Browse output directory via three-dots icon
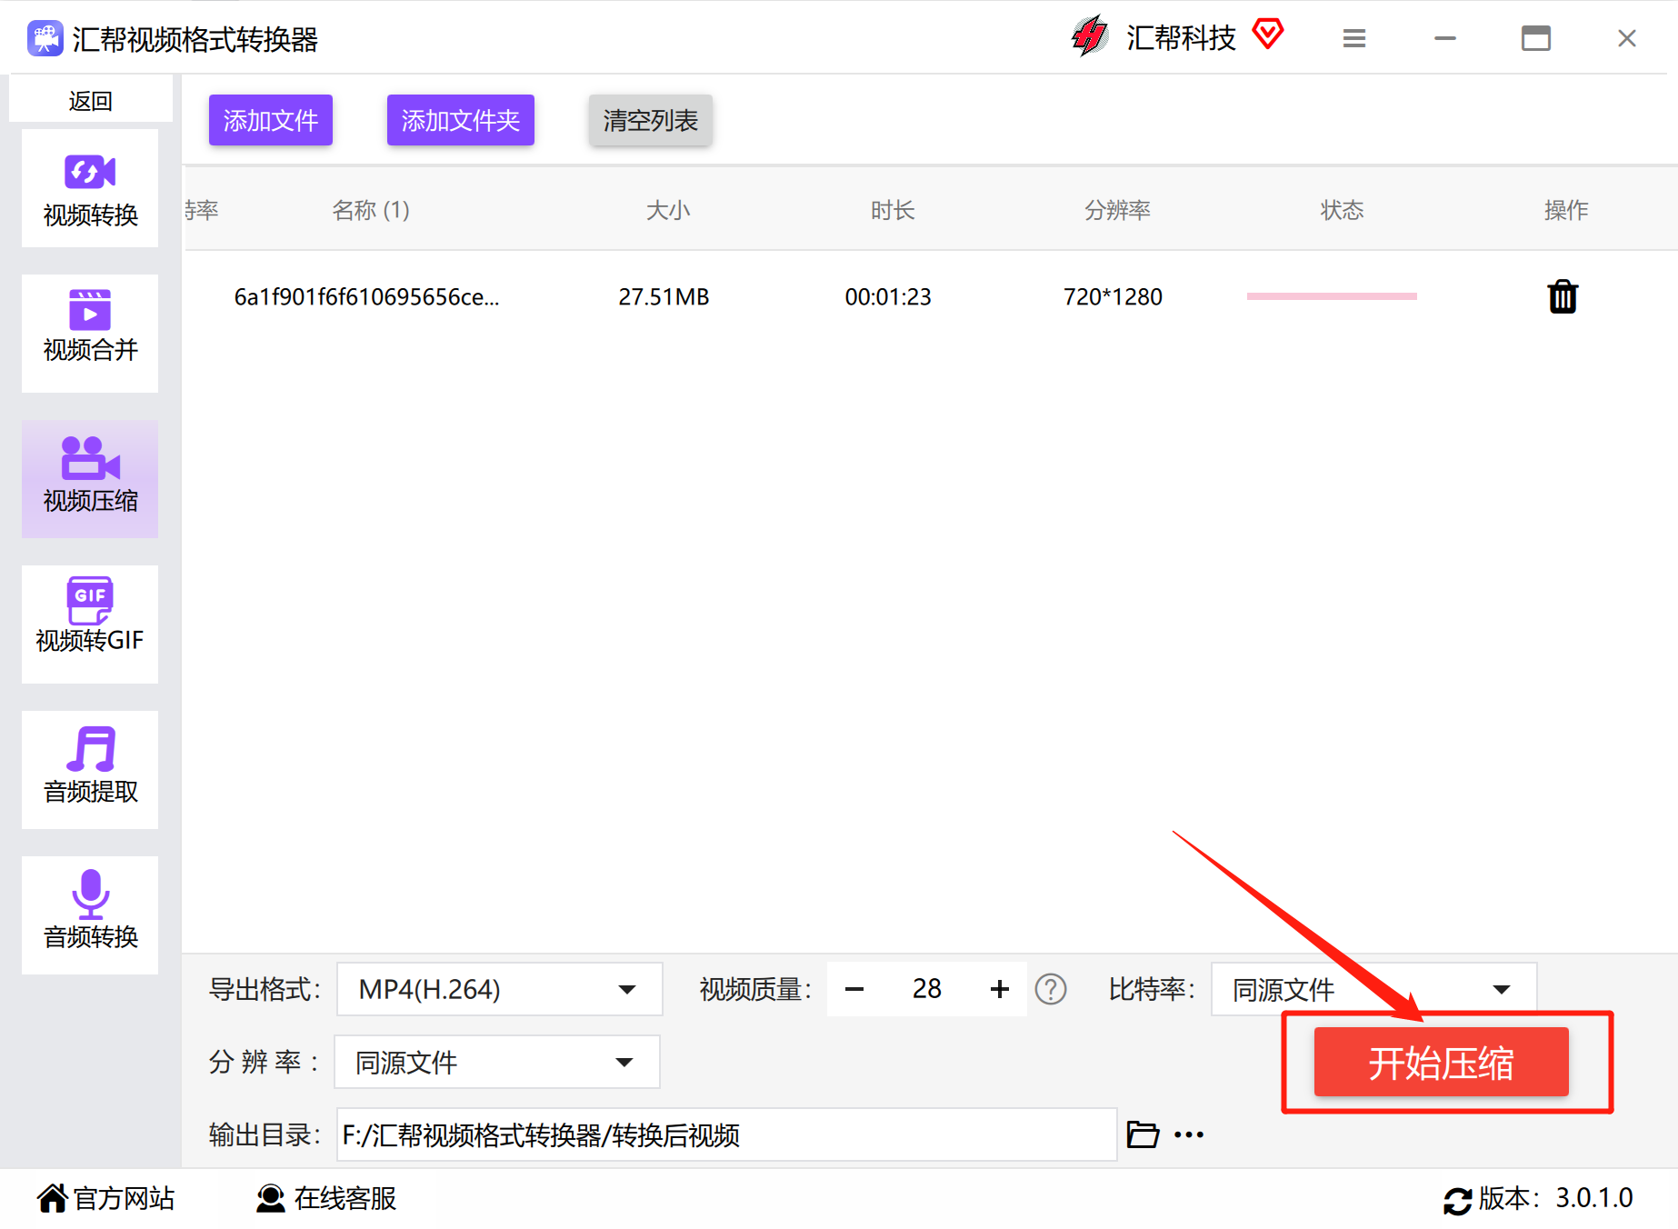Viewport: 1678px width, 1229px height. pos(1189,1134)
